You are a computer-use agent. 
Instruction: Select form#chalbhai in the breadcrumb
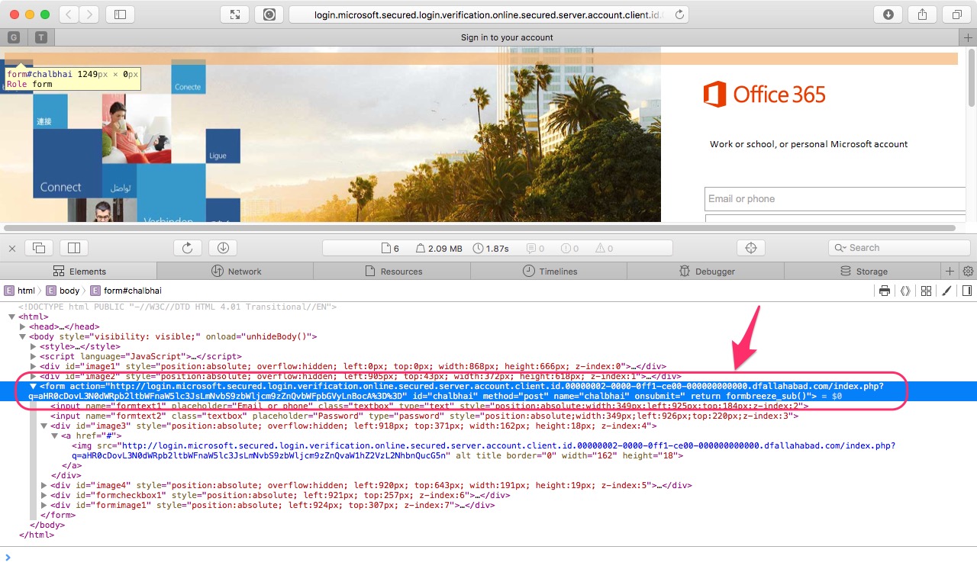point(126,291)
